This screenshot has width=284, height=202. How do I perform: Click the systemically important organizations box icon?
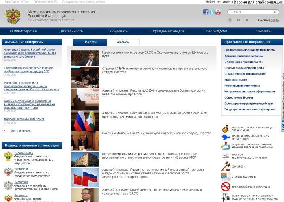[x=226, y=129]
